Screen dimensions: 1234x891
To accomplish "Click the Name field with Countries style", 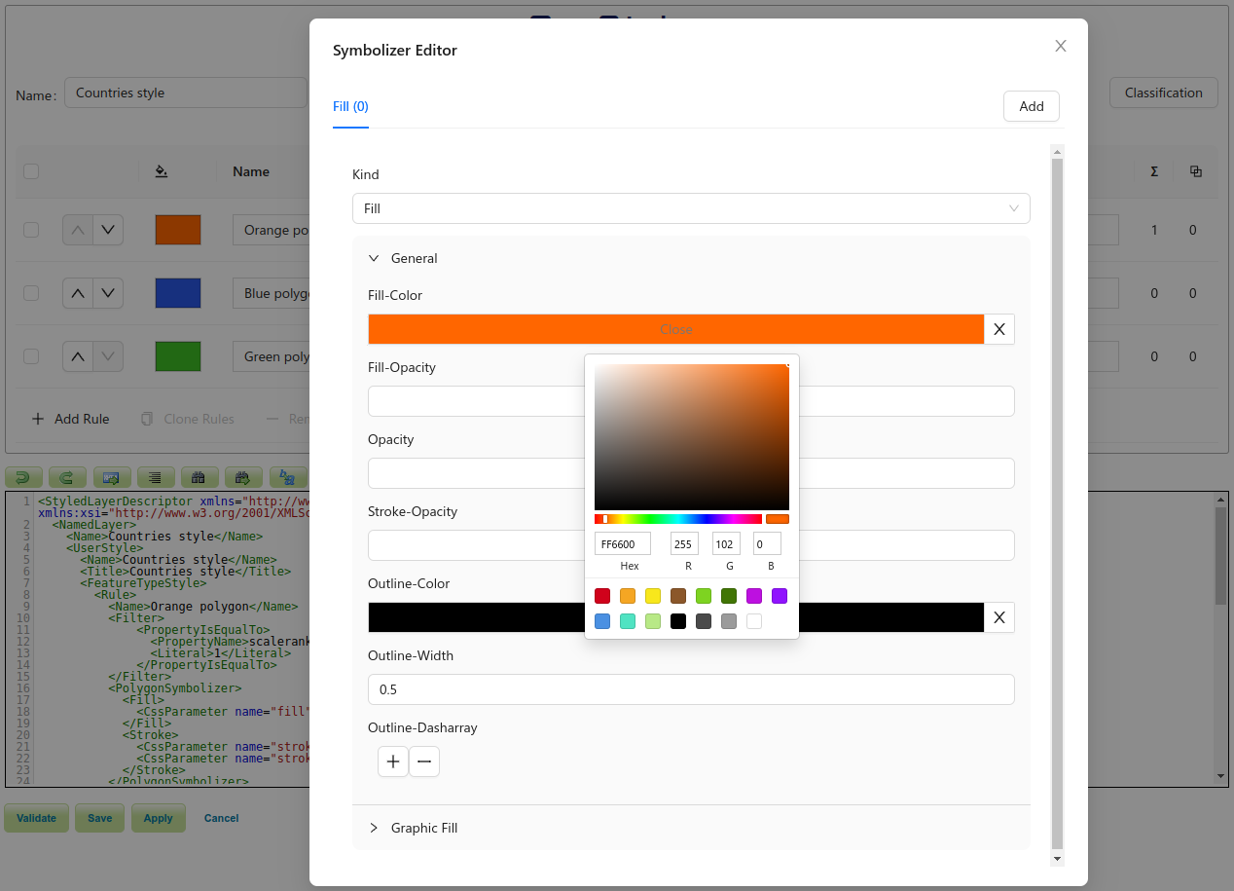I will 186,93.
